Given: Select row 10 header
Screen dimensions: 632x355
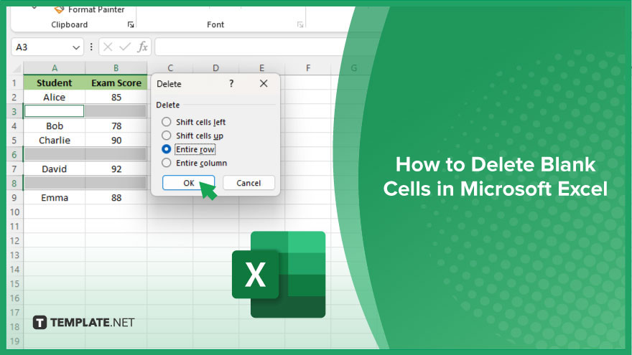Looking at the screenshot, I should tap(14, 212).
